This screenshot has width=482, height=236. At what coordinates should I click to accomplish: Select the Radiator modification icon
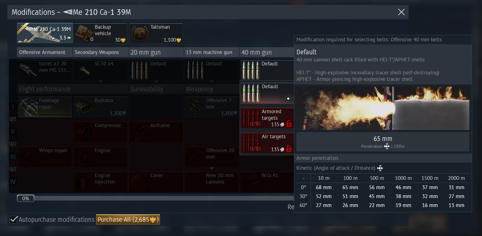tap(84, 107)
